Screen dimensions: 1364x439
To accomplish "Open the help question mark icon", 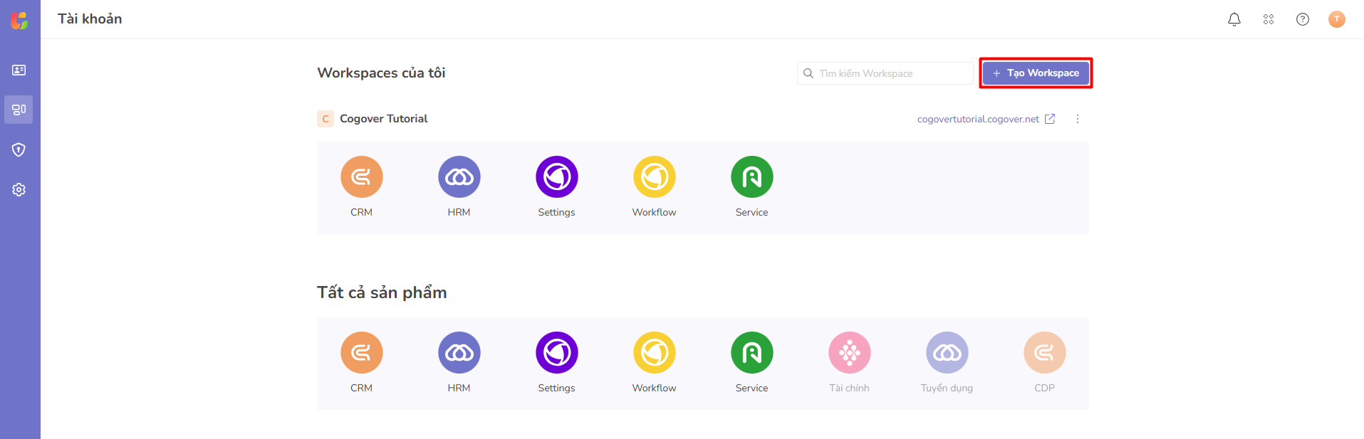I will (1303, 19).
